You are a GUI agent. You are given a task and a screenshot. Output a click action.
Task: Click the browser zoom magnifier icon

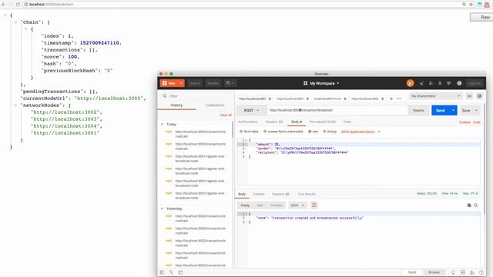[x=464, y=5]
